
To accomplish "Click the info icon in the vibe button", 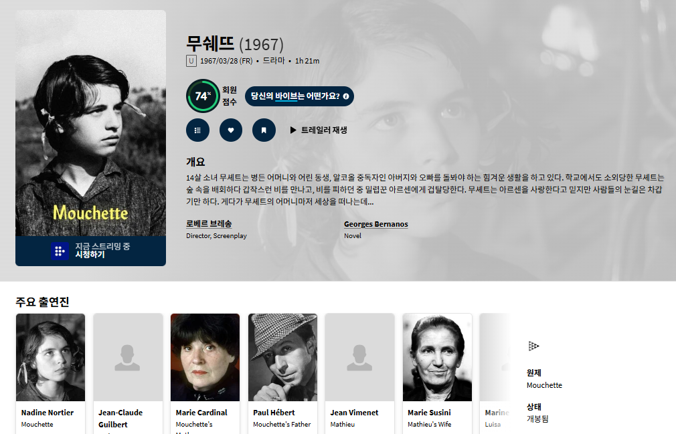I will pyautogui.click(x=346, y=96).
